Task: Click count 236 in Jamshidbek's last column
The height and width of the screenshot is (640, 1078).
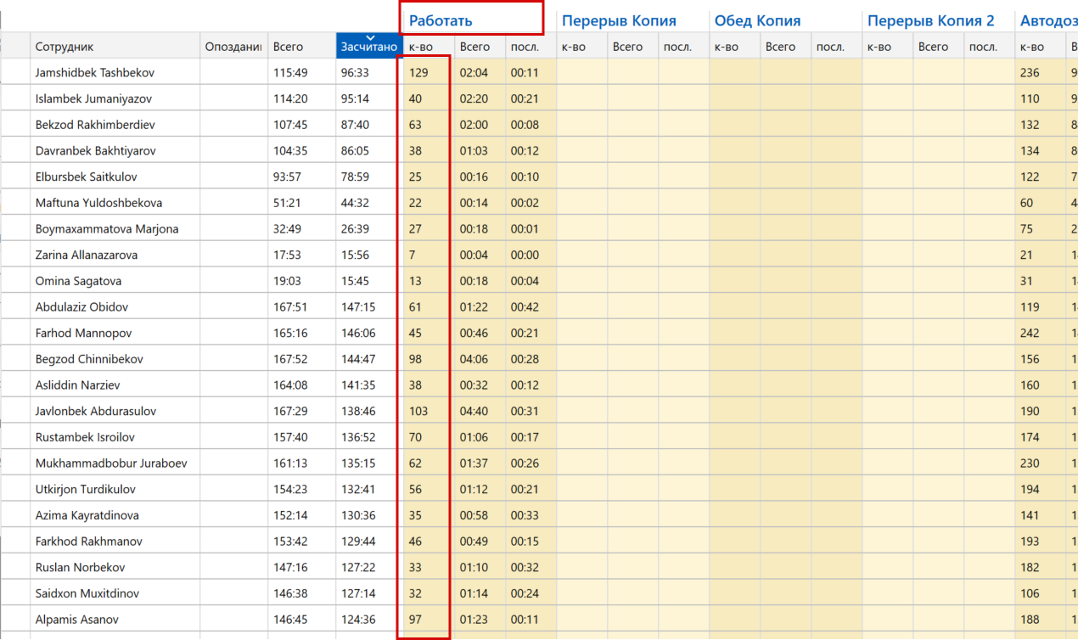Action: click(x=1030, y=73)
